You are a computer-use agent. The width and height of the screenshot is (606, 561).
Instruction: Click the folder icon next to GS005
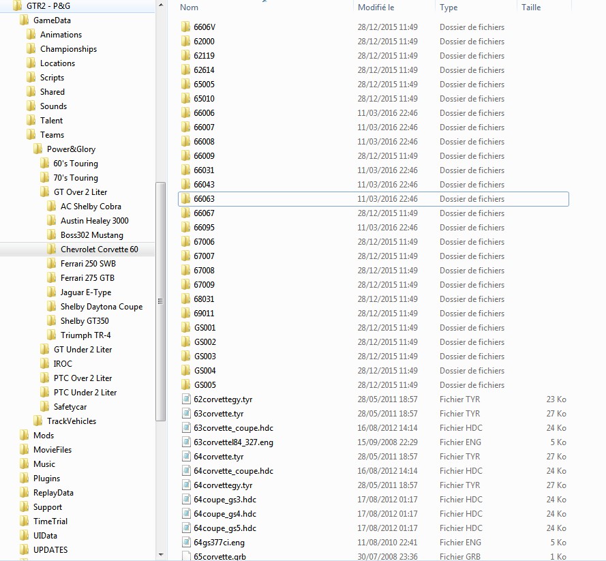[186, 384]
